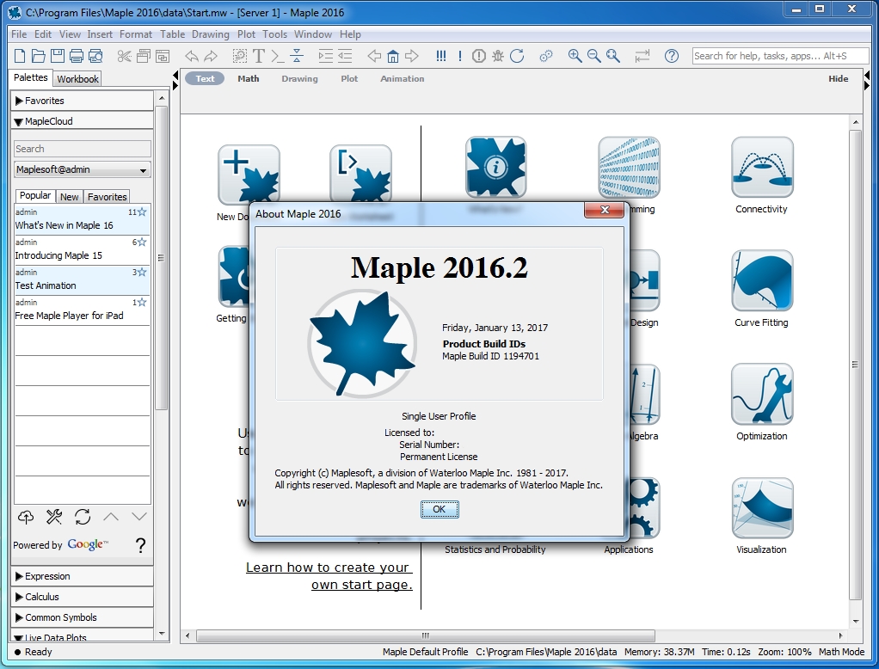
Task: Star the Test Animation cloud entry
Action: (x=142, y=273)
